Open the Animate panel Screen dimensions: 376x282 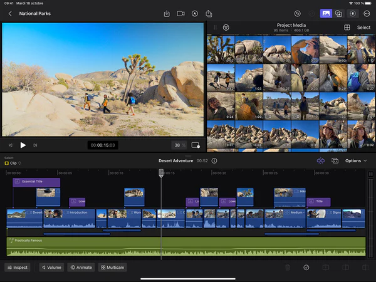click(x=81, y=267)
